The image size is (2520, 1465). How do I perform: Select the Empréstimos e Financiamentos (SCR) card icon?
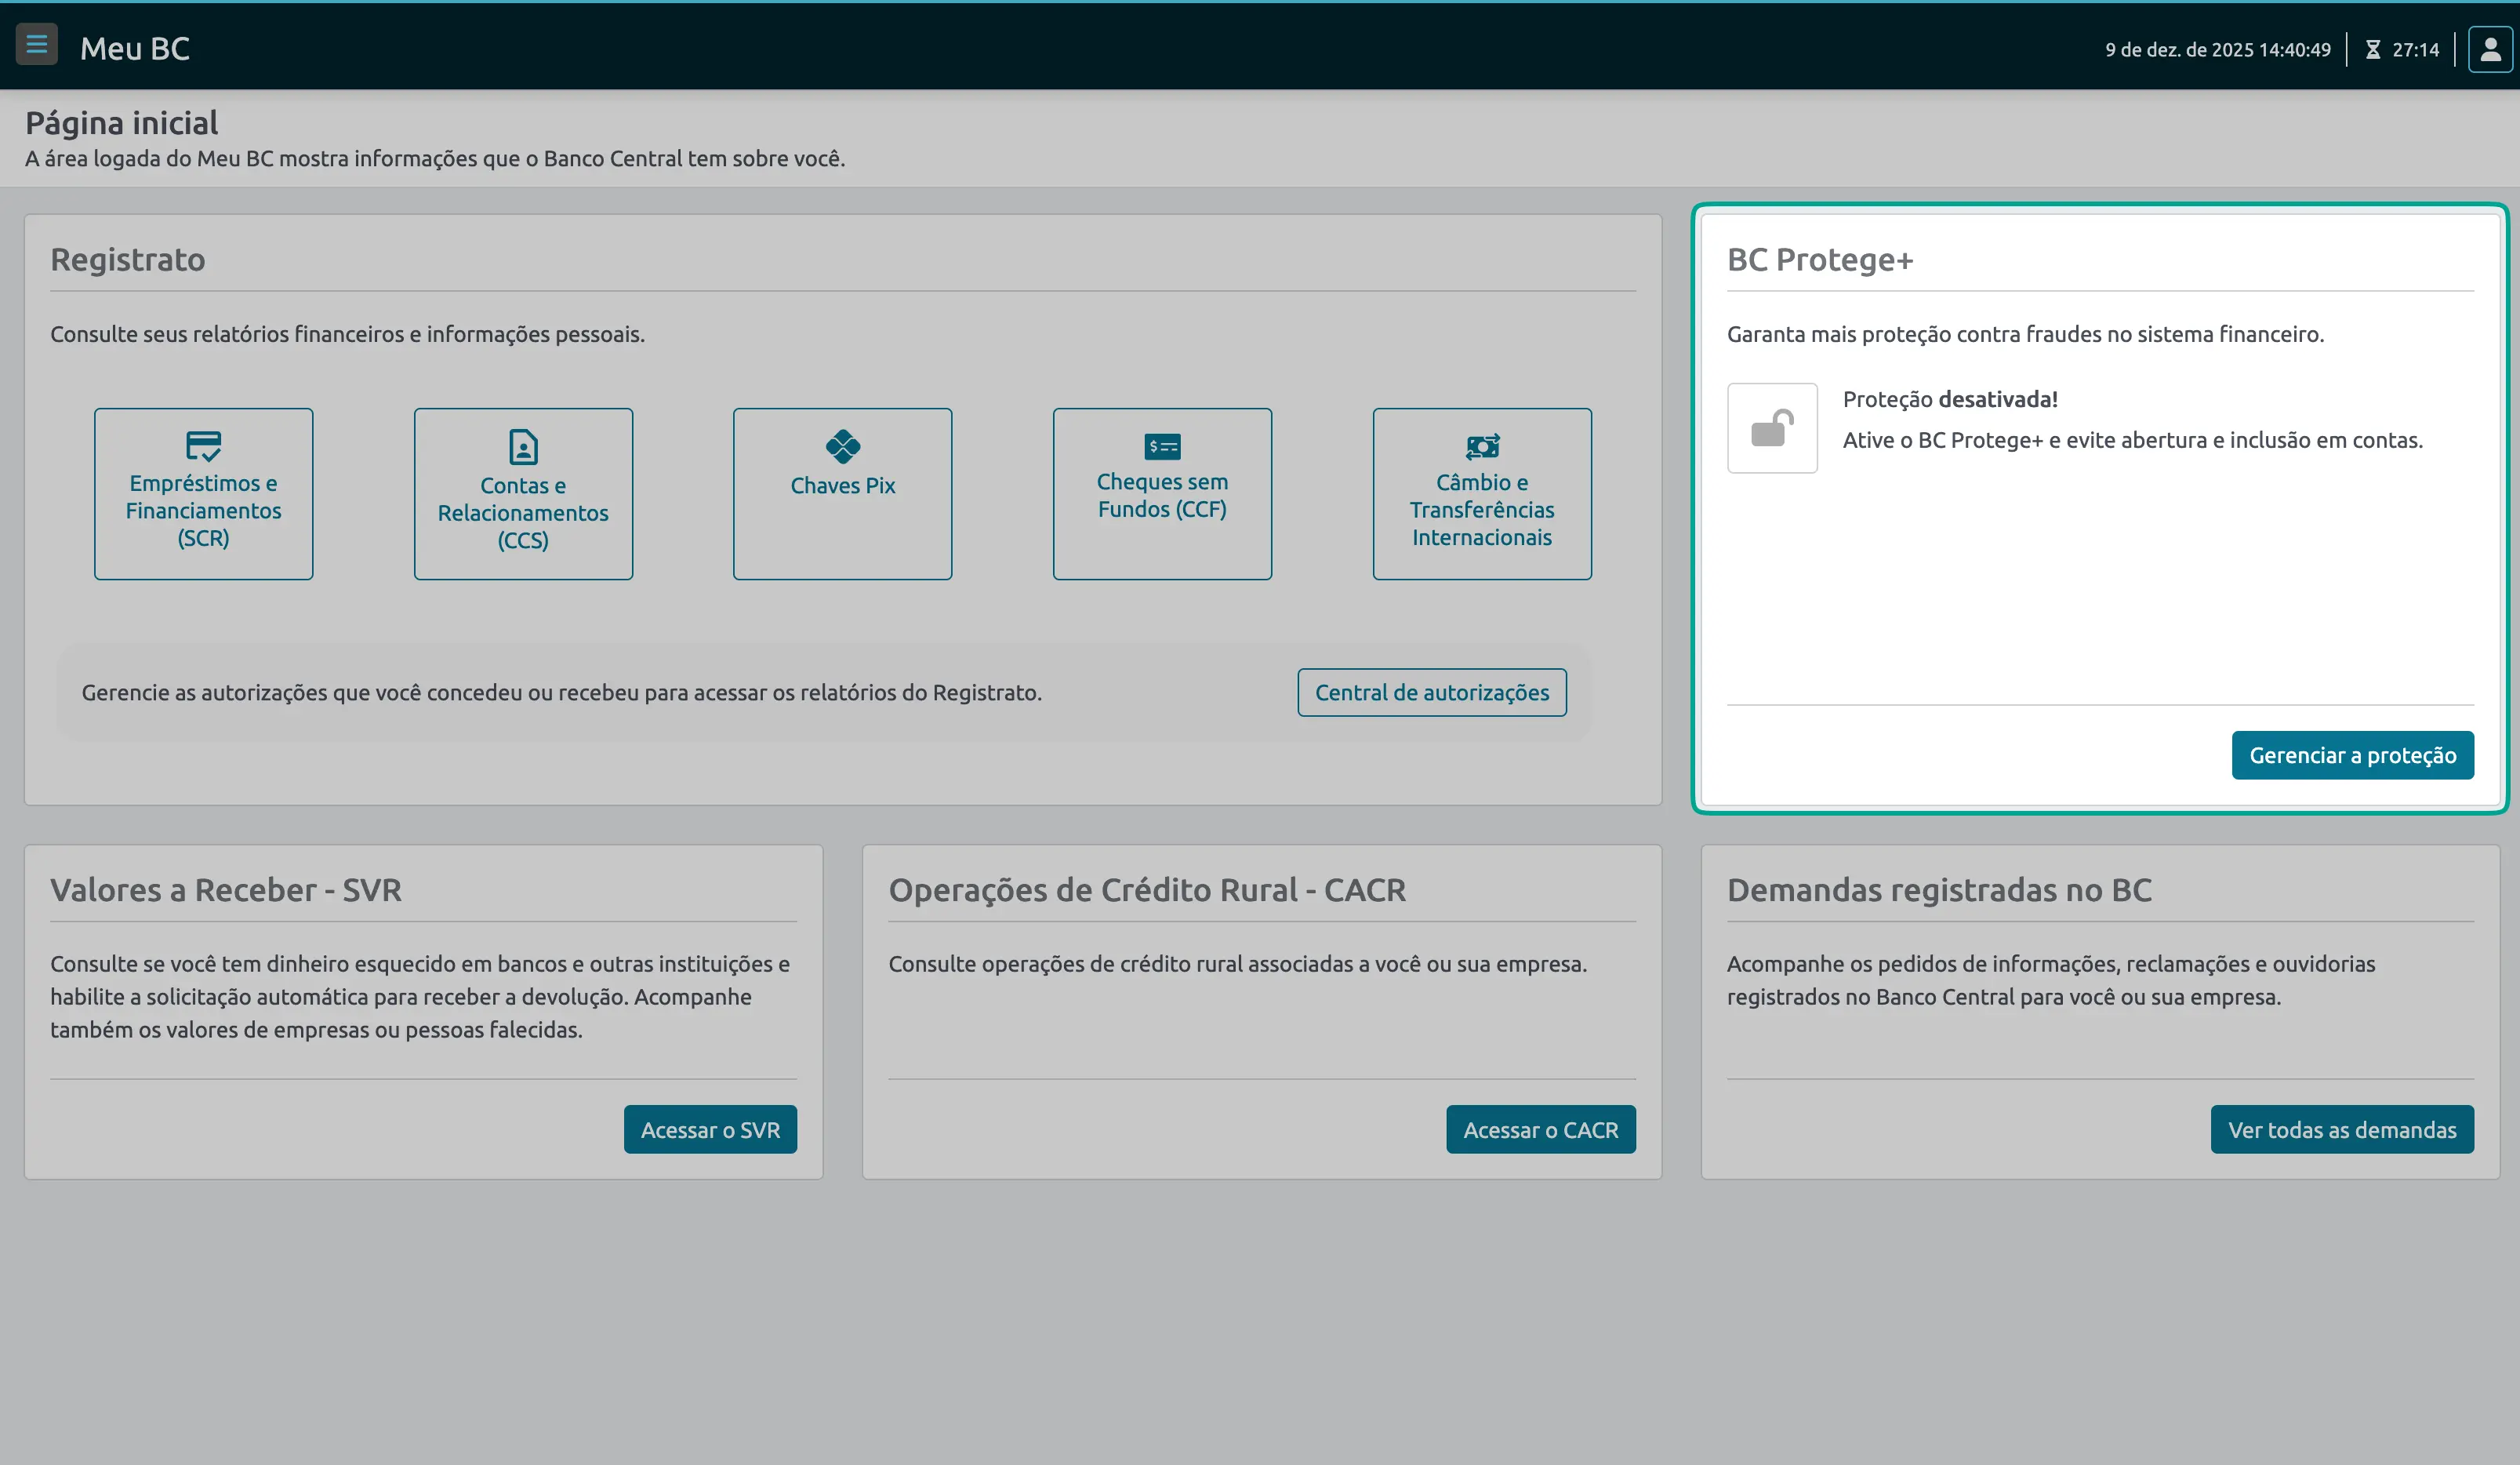point(203,448)
